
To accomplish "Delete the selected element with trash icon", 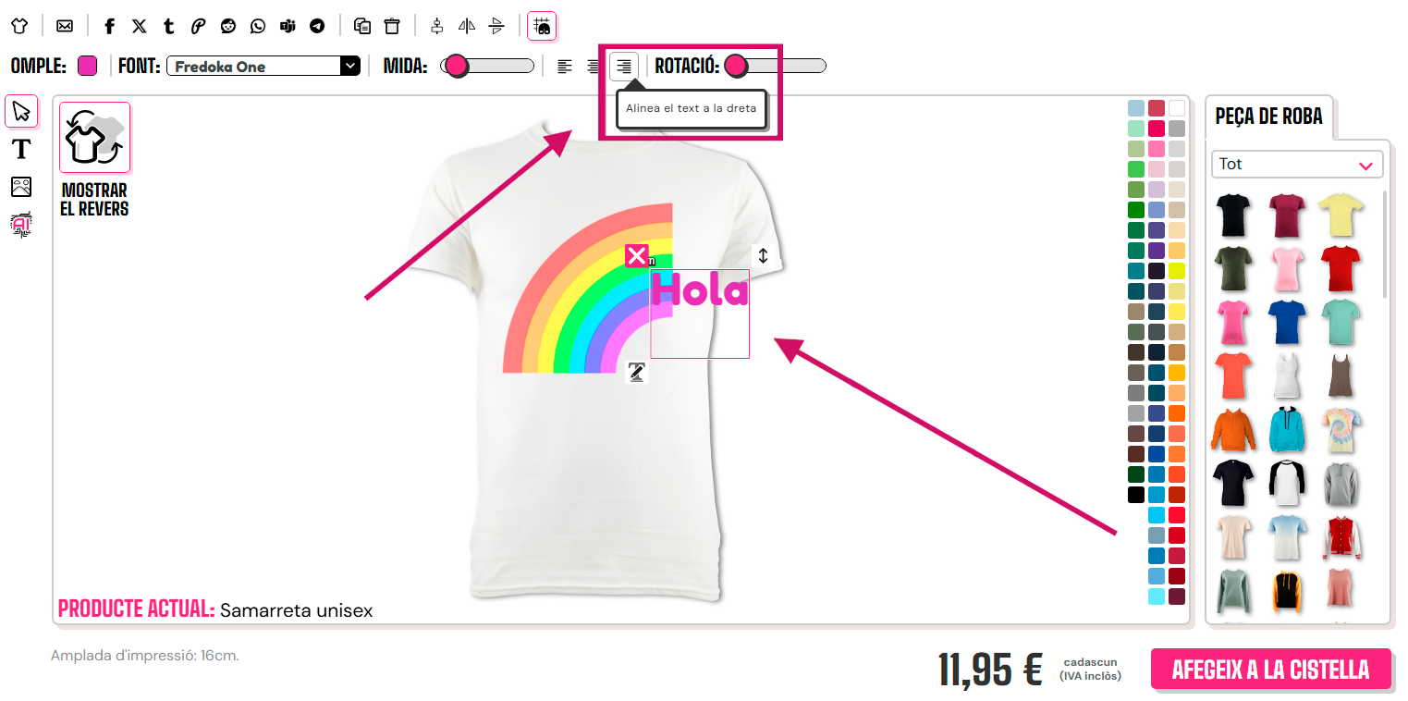I will point(392,26).
